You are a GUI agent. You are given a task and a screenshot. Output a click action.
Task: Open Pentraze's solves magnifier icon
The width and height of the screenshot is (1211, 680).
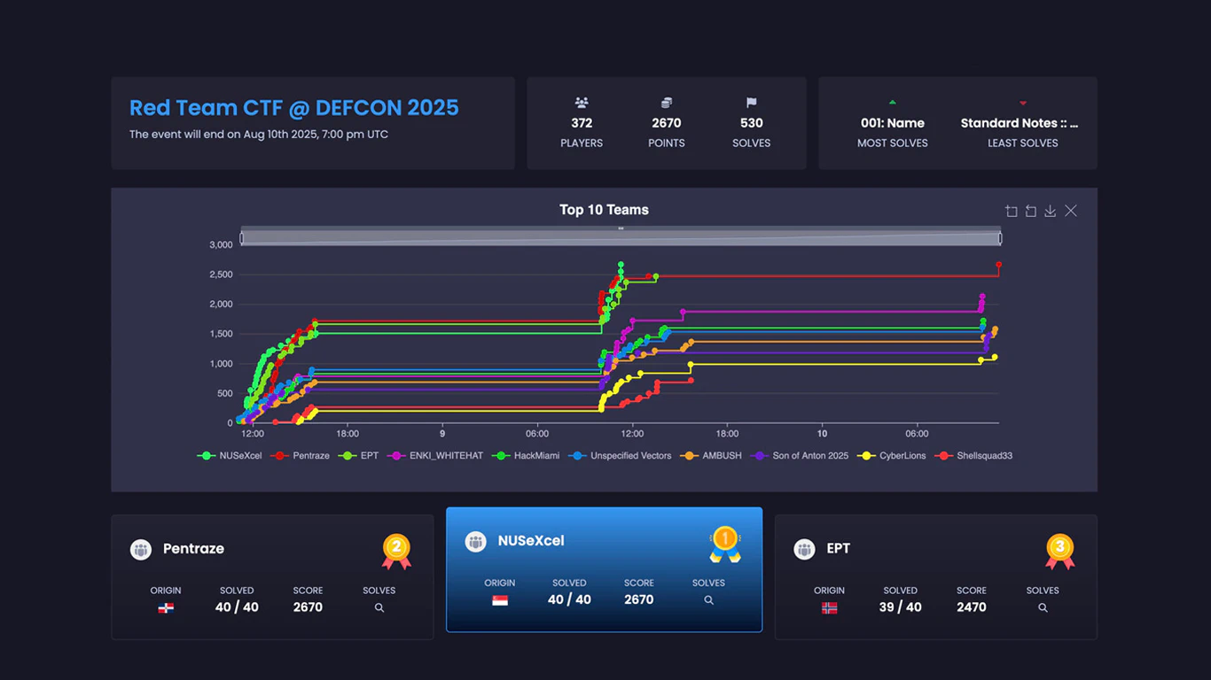tap(379, 608)
